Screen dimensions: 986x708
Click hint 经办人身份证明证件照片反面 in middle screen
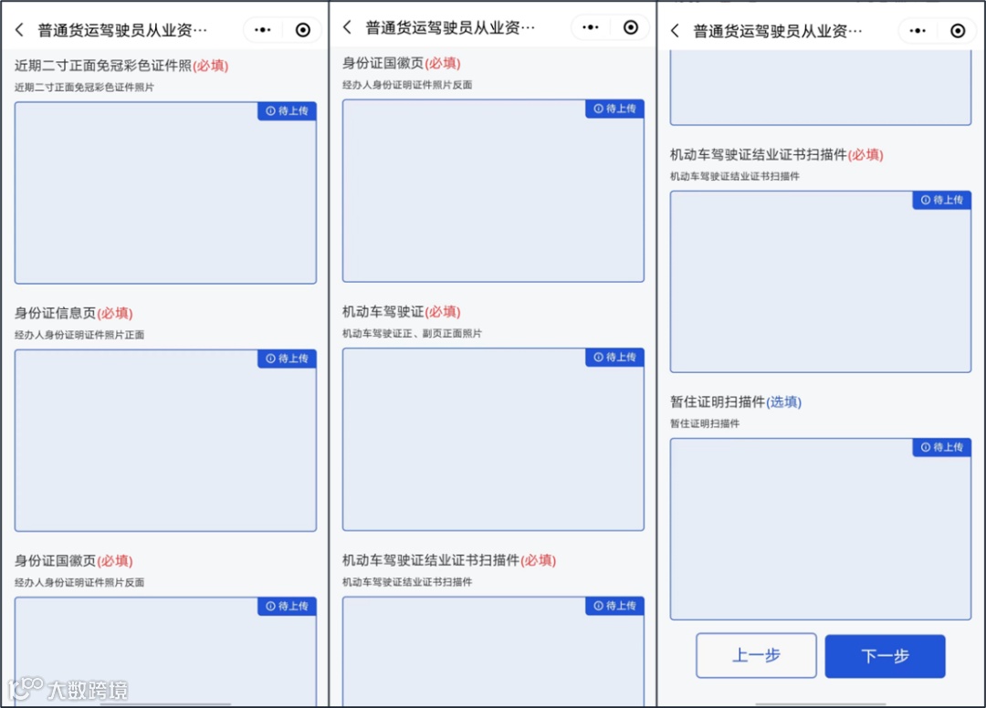[x=407, y=85]
